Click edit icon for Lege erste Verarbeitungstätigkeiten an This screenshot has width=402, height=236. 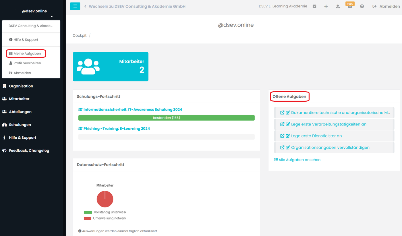point(288,124)
